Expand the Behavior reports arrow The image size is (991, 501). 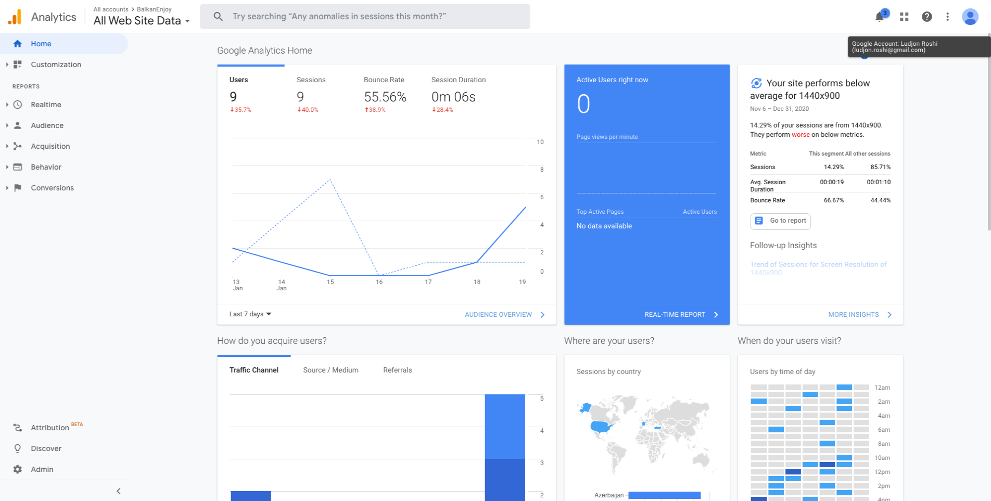7,167
